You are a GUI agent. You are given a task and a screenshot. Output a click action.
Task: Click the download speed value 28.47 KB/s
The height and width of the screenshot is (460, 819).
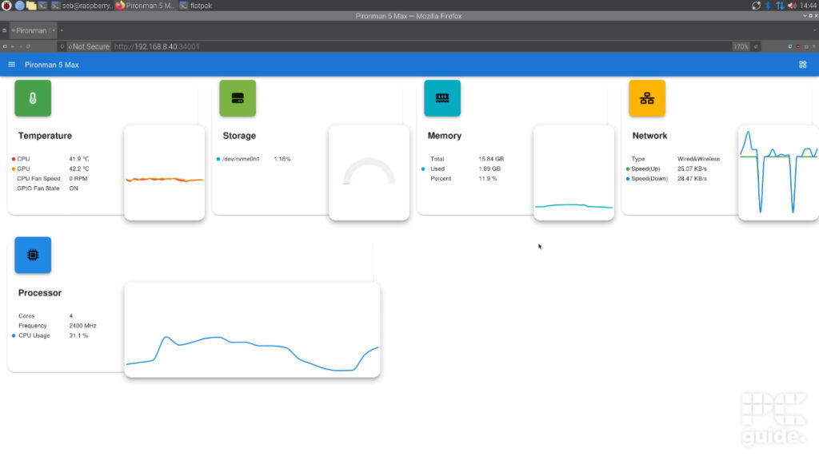pyautogui.click(x=692, y=178)
